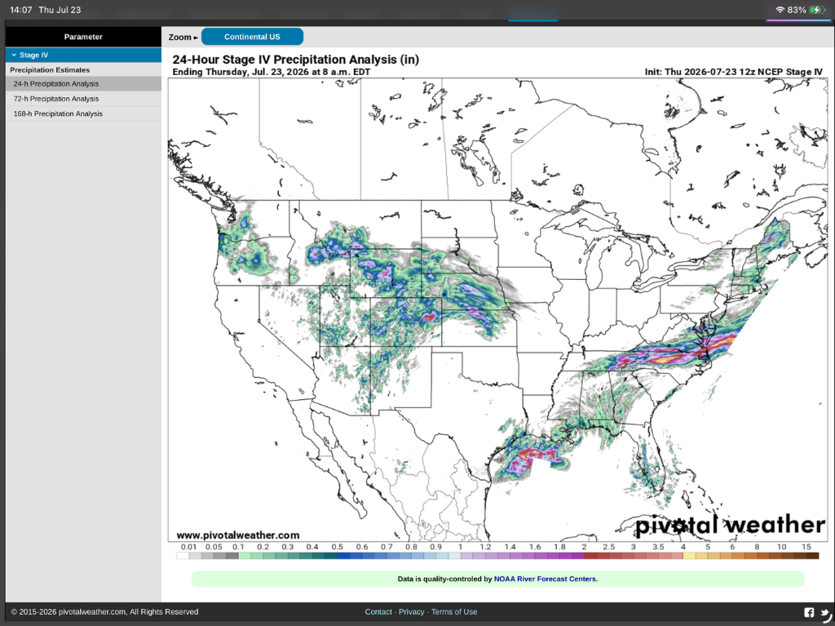Tap the battery charging icon
Image resolution: width=835 pixels, height=626 pixels.
pos(817,10)
